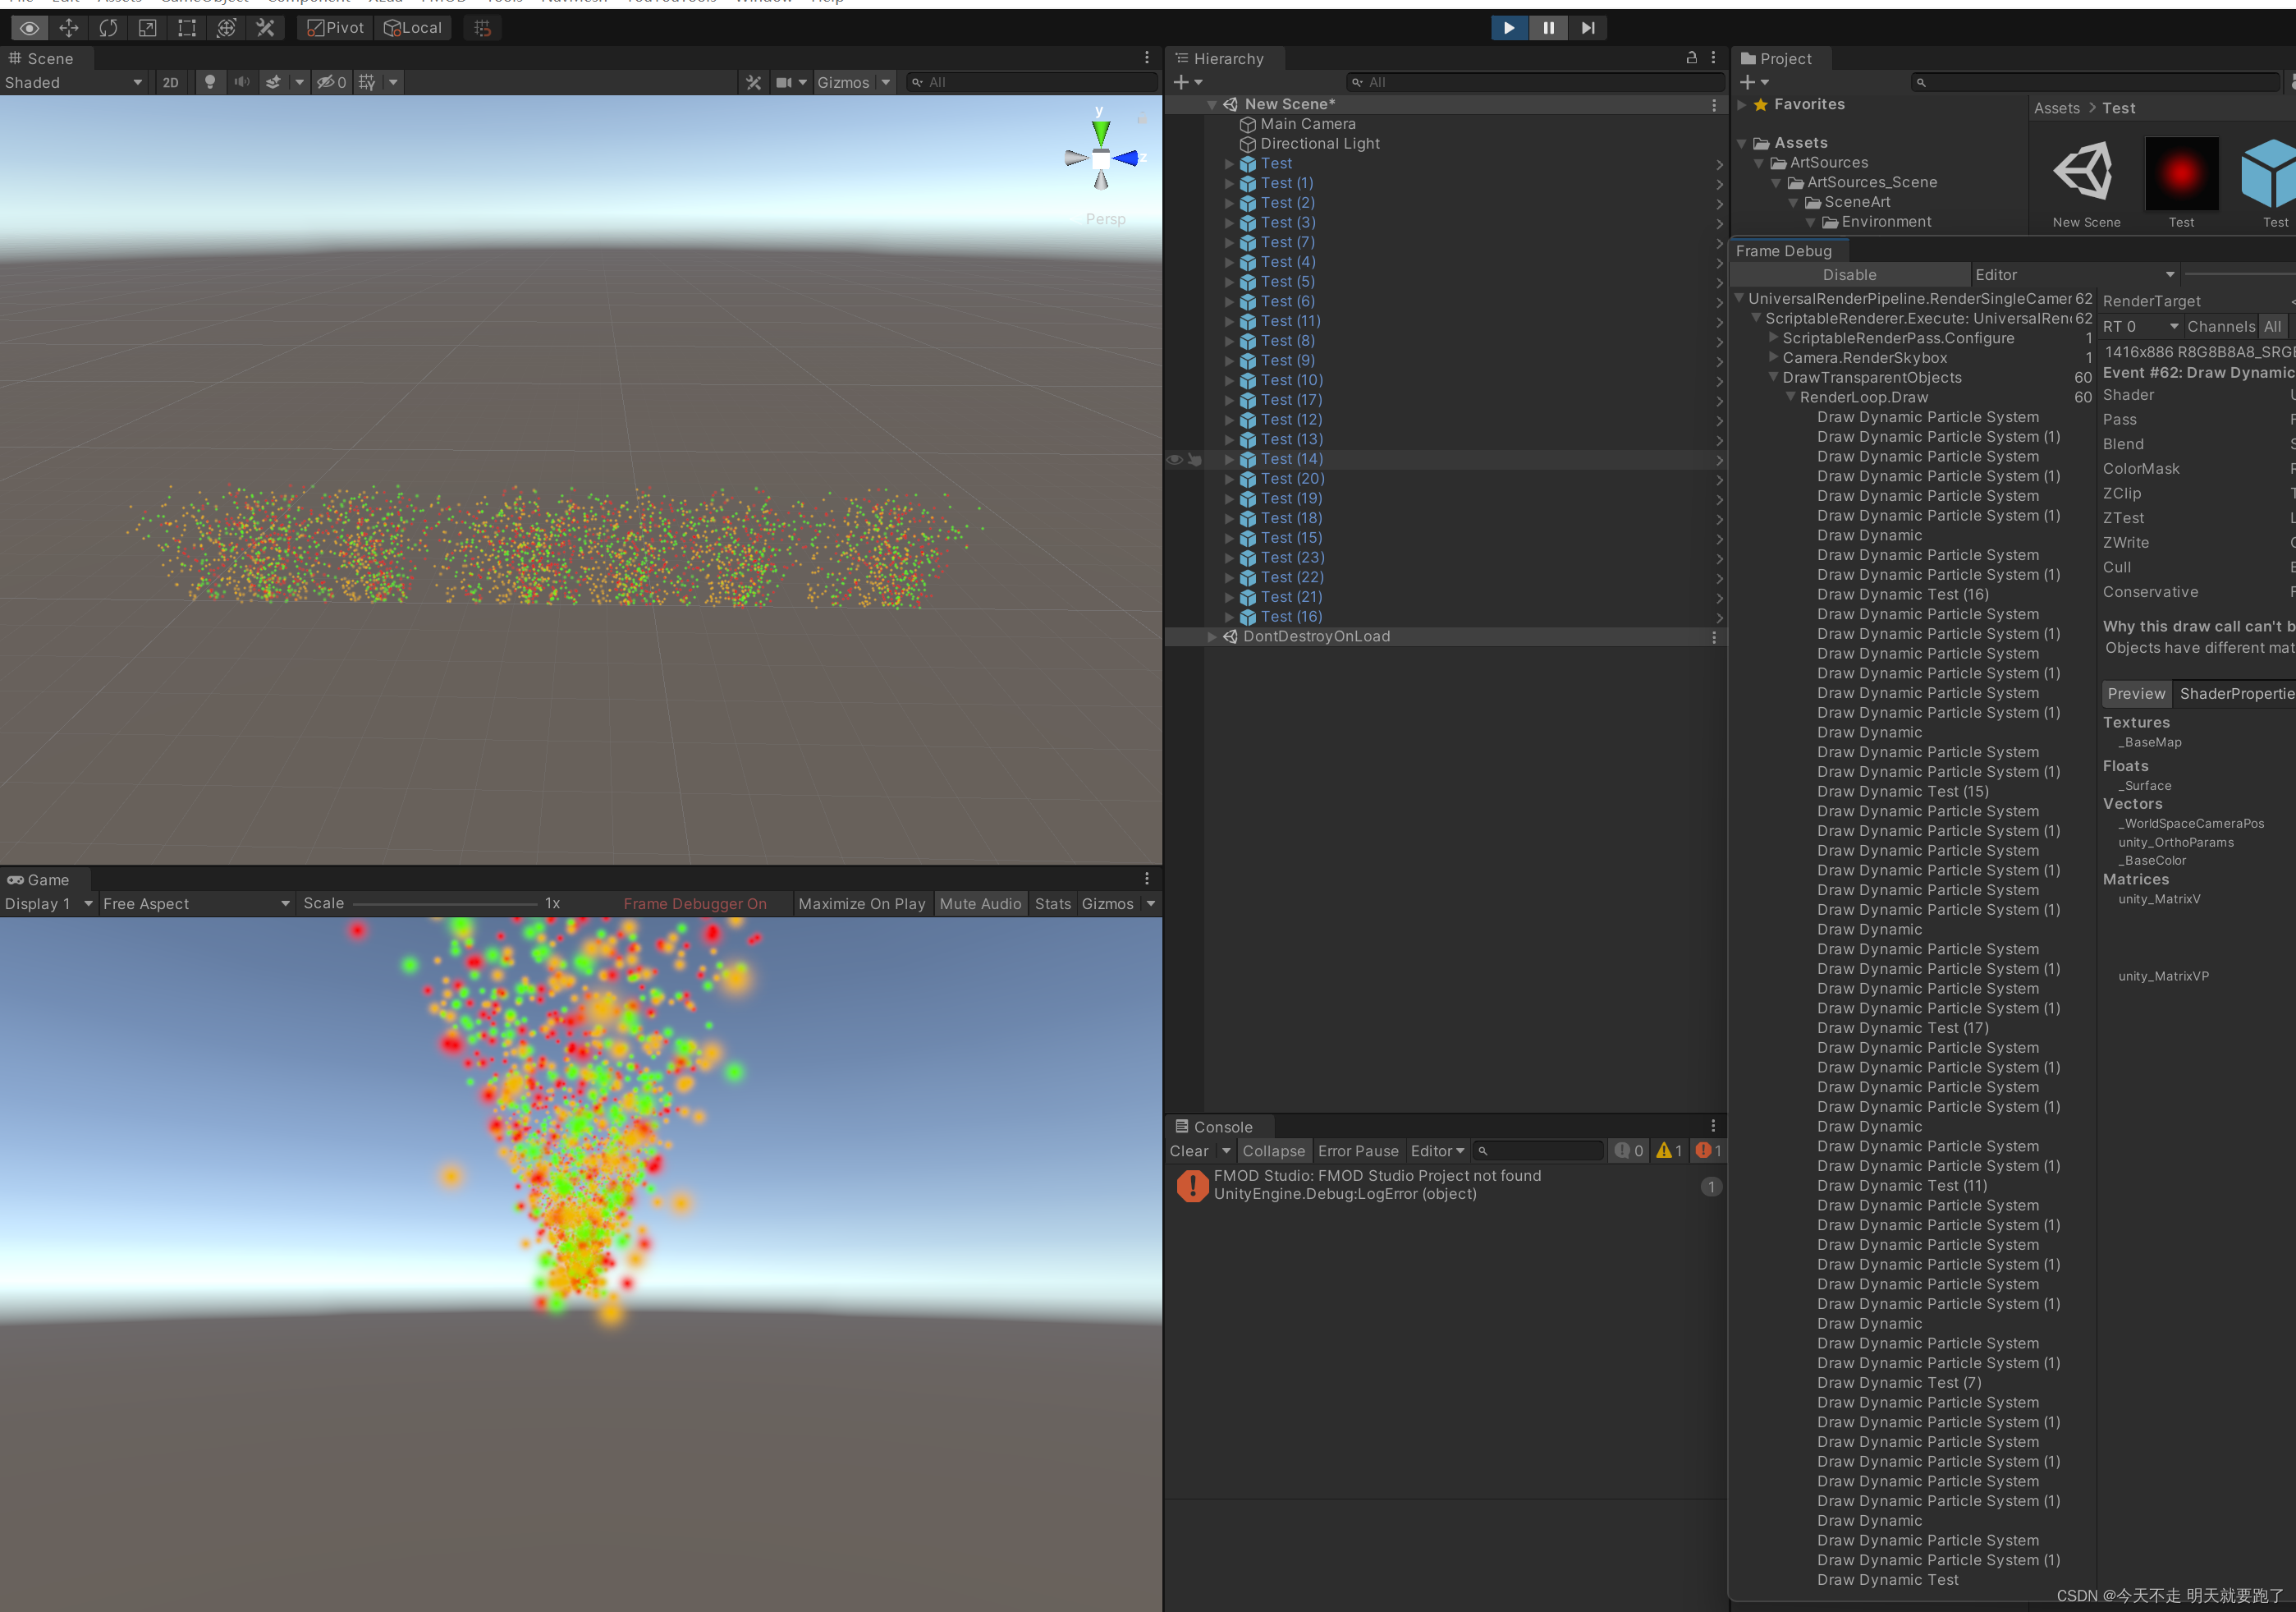
Task: Collapse DrawTransparentObjects in Frame Debug
Action: 1773,377
